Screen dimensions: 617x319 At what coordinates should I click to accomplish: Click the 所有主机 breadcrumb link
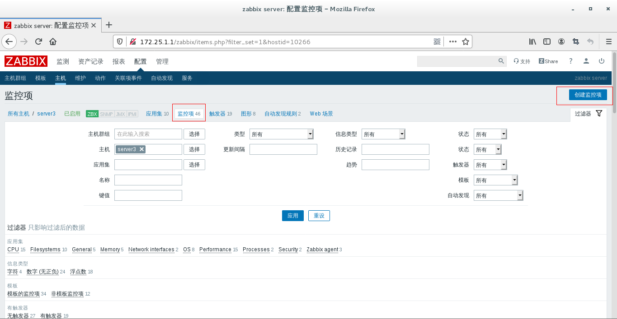click(19, 114)
